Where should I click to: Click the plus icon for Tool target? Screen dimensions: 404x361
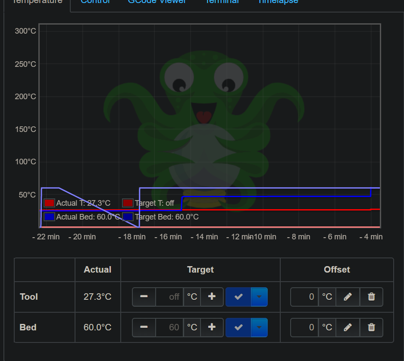tap(212, 297)
